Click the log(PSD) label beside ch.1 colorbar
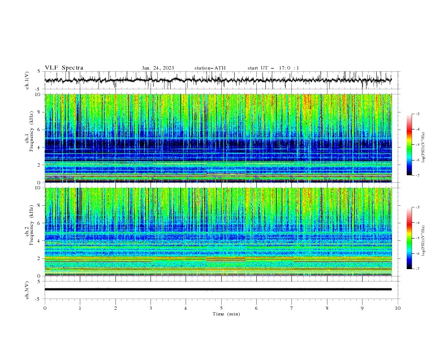448x346 pixels. click(424, 148)
